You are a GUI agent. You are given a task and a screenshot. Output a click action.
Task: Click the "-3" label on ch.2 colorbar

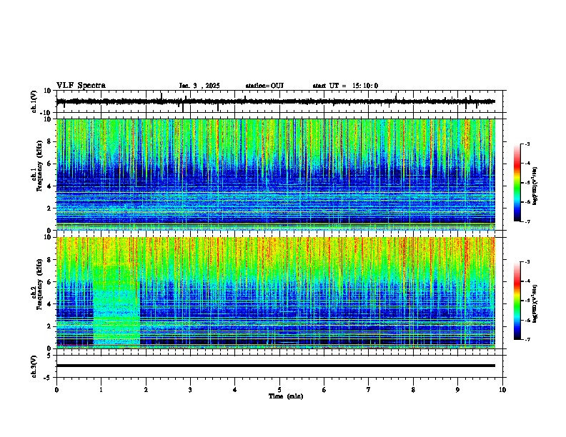click(x=527, y=262)
